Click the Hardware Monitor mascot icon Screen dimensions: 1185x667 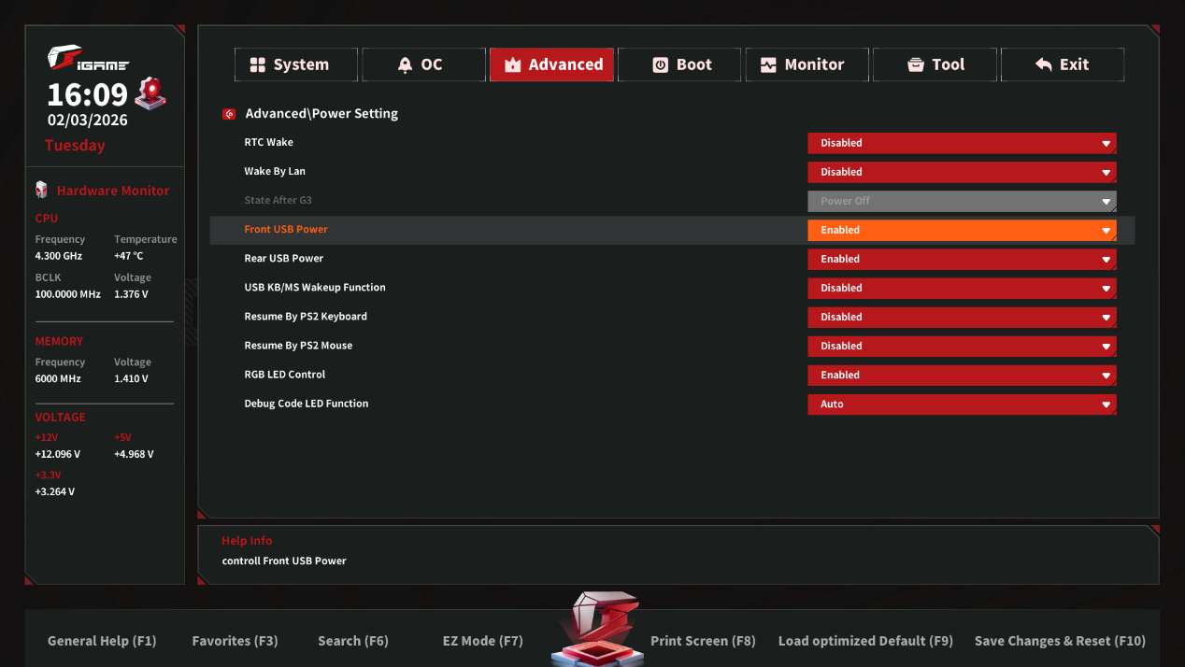coord(41,190)
